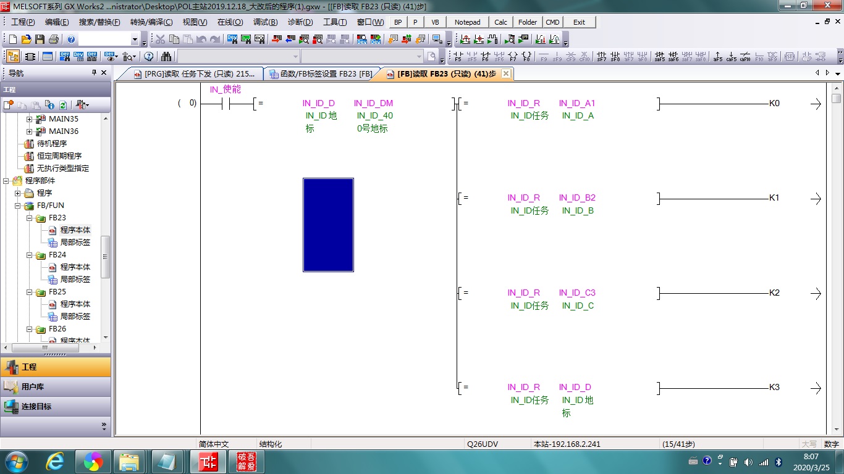
Task: Click the blue selected ladder cell
Action: click(x=328, y=225)
